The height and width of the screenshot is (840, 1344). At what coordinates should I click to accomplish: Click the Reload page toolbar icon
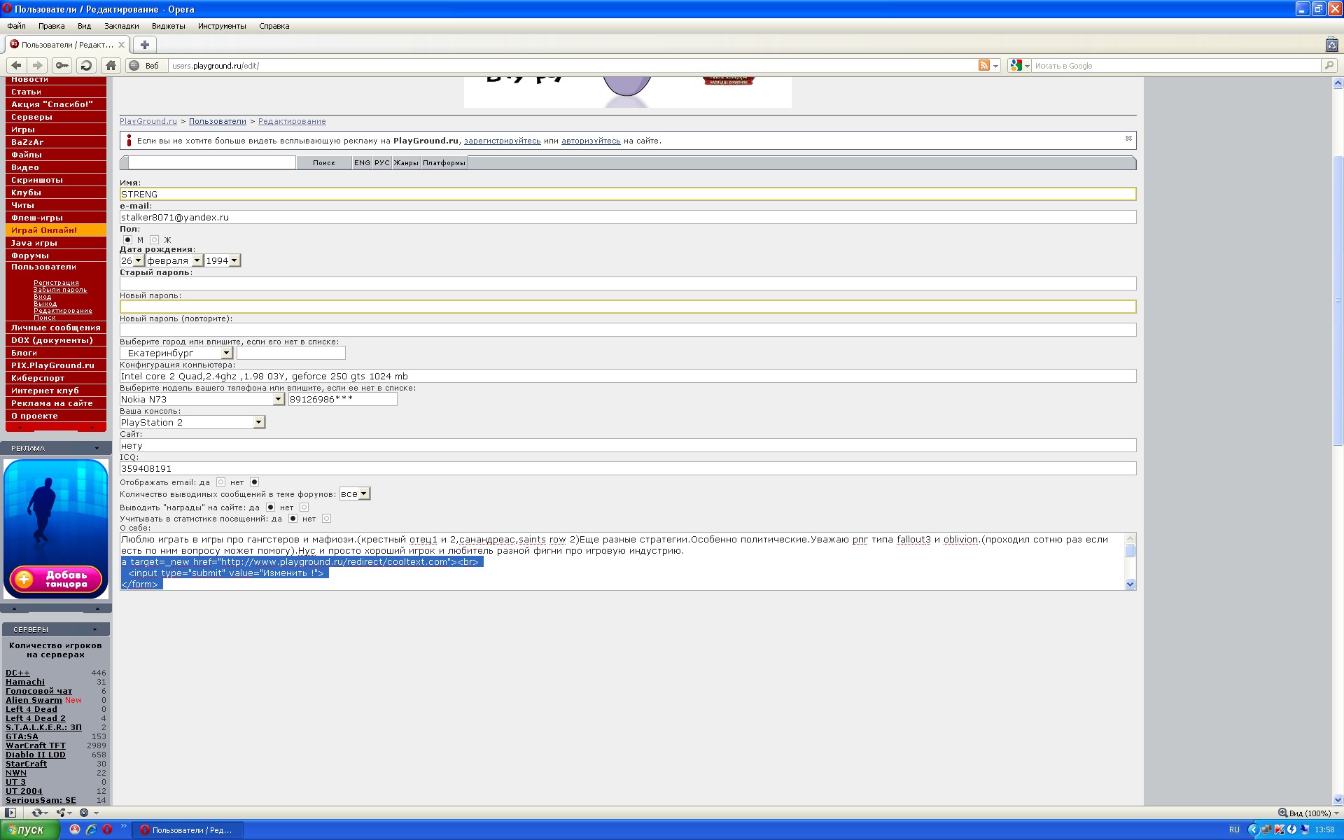coord(86,66)
